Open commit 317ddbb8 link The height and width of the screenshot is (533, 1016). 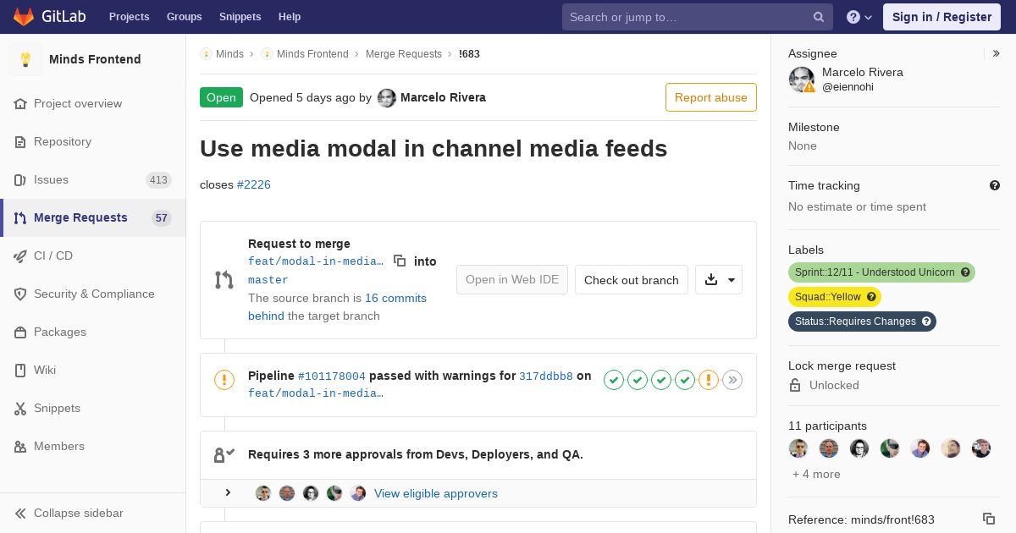(546, 376)
